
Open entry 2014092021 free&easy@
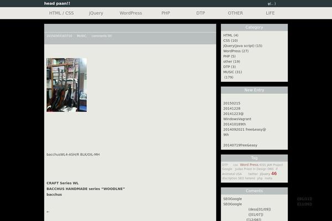(245, 130)
